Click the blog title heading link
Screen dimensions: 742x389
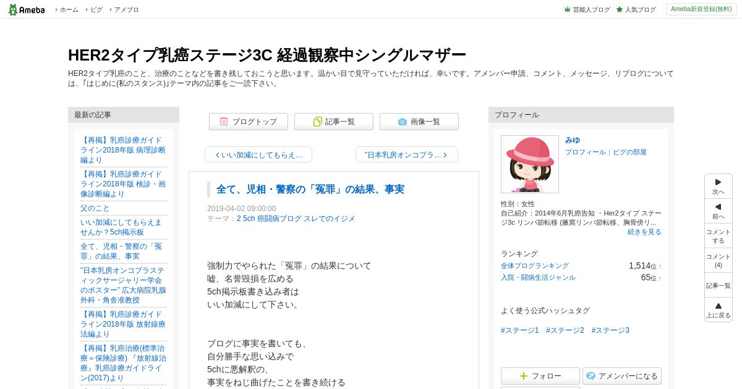pyautogui.click(x=267, y=55)
